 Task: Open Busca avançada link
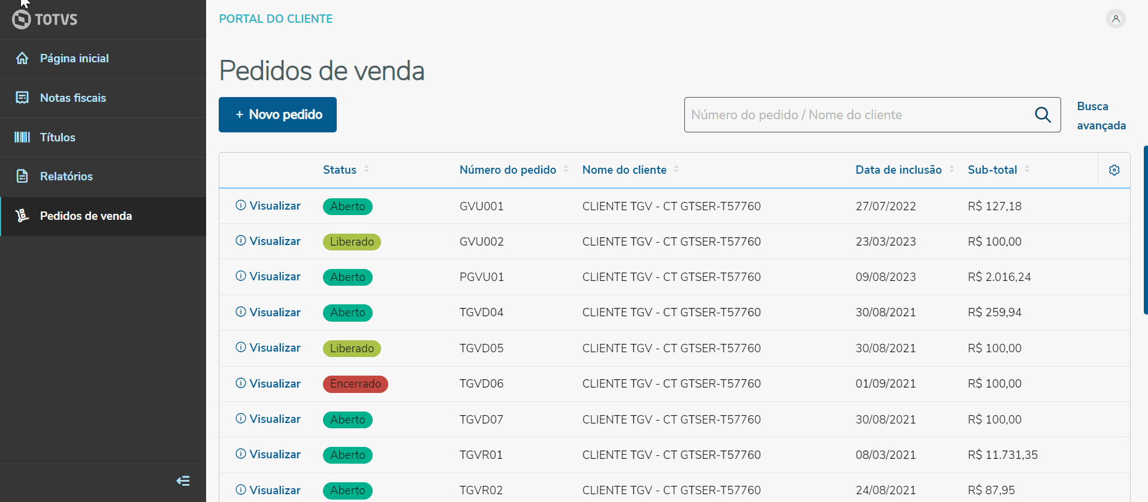(x=1101, y=116)
